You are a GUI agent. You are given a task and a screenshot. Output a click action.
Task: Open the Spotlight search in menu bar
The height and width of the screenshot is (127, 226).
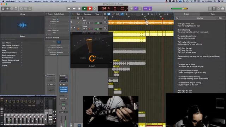coord(215,1)
